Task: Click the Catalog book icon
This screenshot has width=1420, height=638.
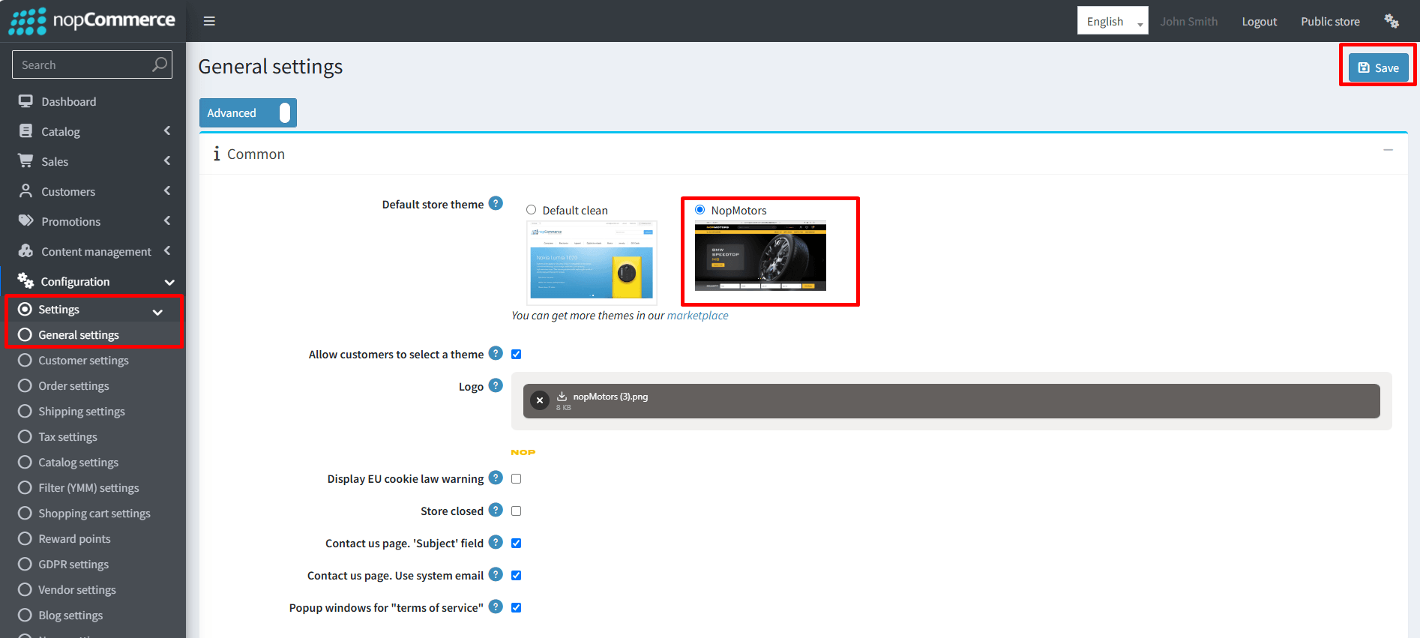Action: 26,131
